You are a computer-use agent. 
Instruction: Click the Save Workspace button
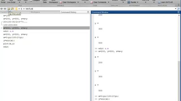[53, 1]
